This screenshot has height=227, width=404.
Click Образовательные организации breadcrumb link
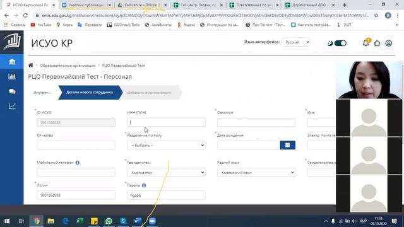68,66
